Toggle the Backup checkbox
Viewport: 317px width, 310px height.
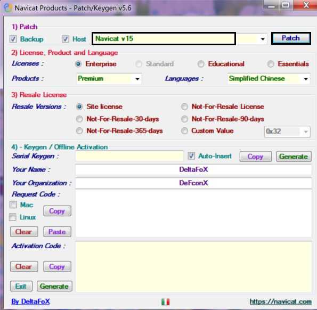click(x=13, y=39)
